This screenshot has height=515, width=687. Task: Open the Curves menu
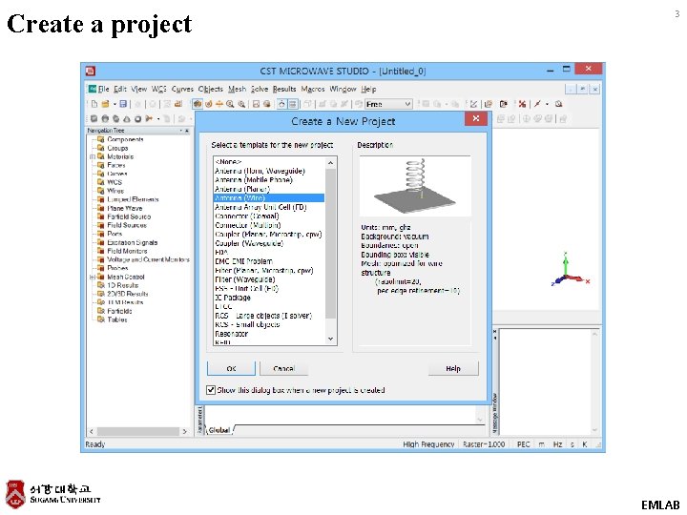[x=182, y=89]
